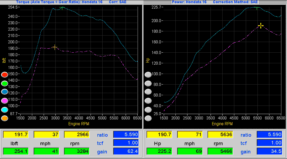Viewport: 287px width, 159px height.
Task: Click the red run selector oval
Action: pos(5,75)
